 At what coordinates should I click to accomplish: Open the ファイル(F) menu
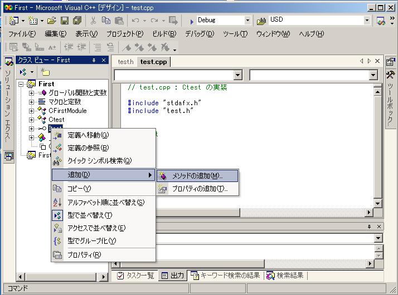tap(22, 34)
